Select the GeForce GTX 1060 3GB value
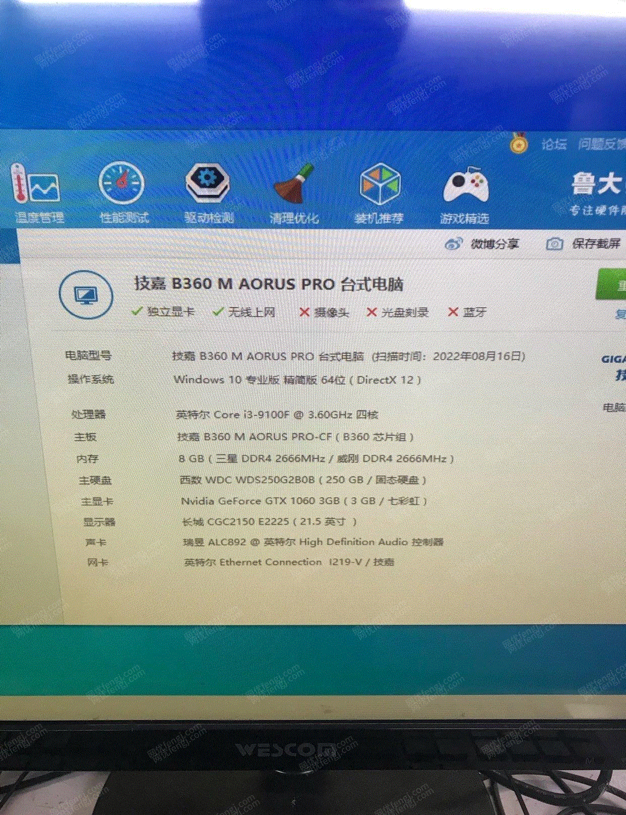Viewport: 626px width, 815px height. click(x=304, y=501)
